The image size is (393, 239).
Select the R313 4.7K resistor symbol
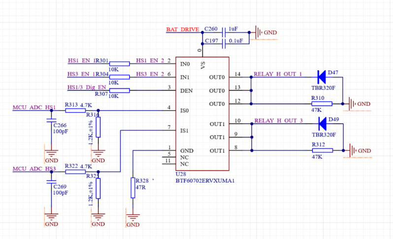click(75, 110)
